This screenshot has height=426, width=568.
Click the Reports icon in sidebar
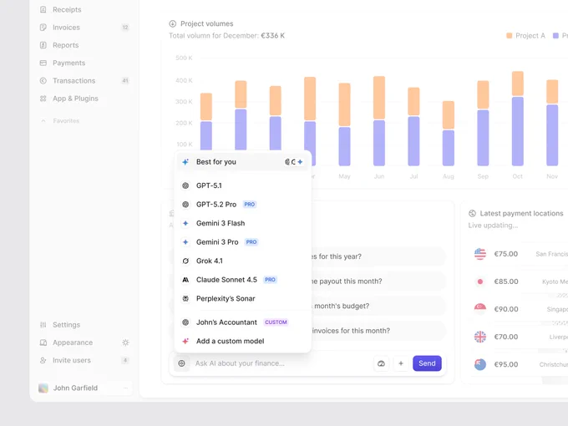(x=43, y=45)
